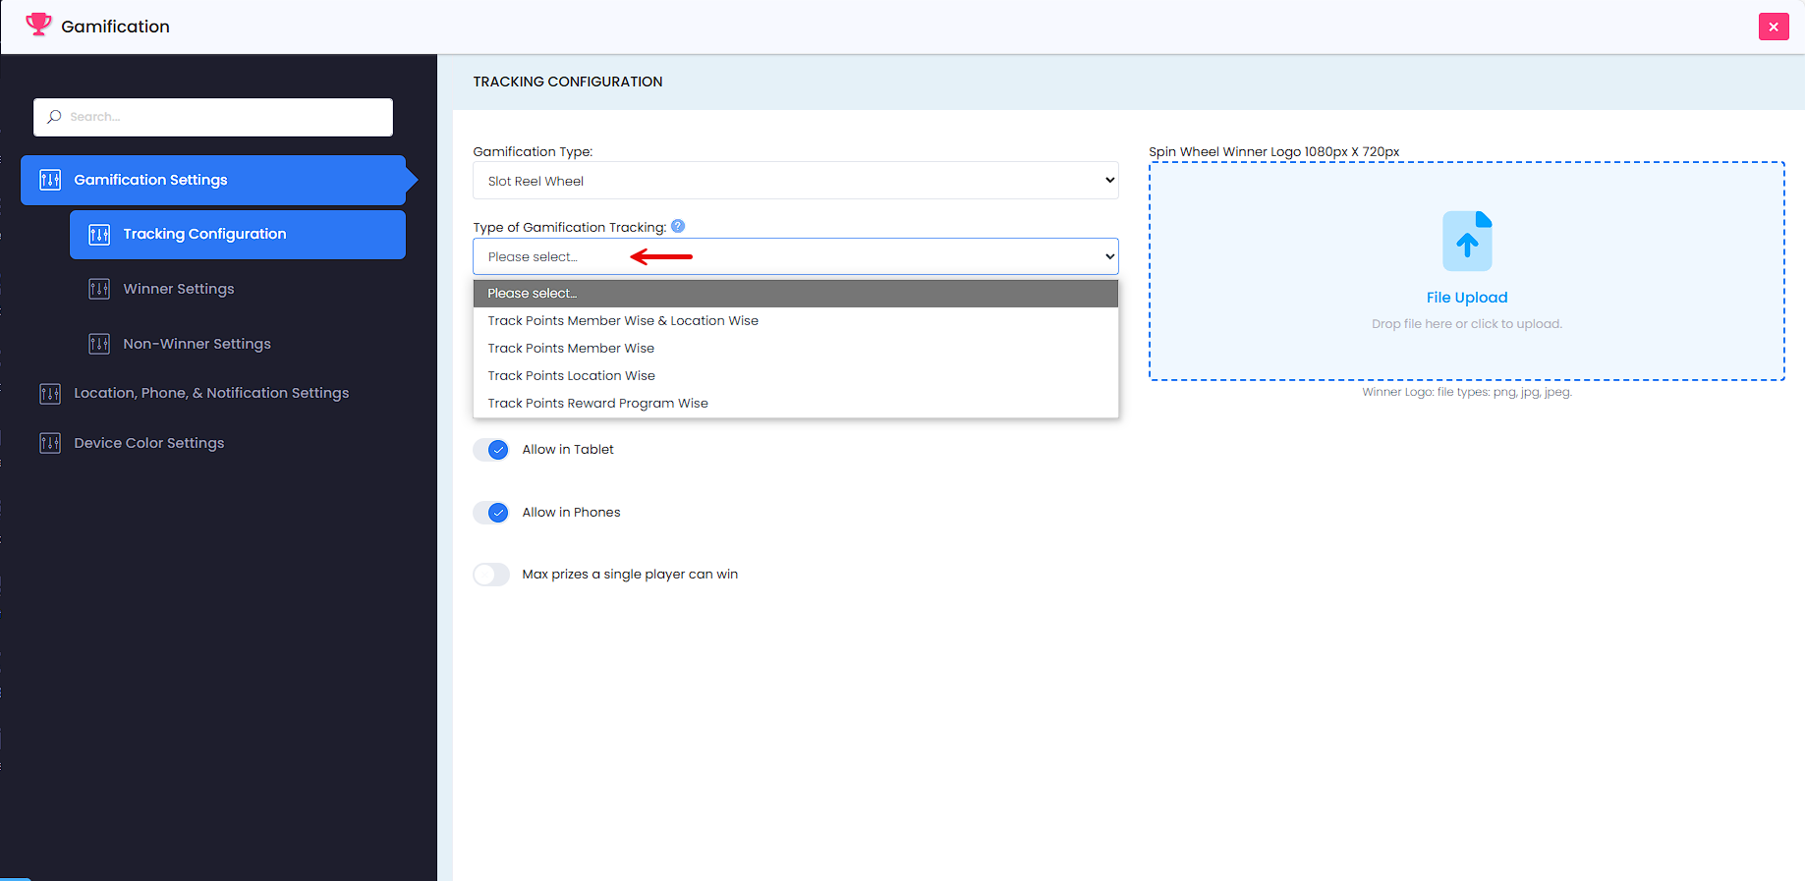Image resolution: width=1805 pixels, height=881 pixels.
Task: Click the help question mark icon
Action: 678,226
